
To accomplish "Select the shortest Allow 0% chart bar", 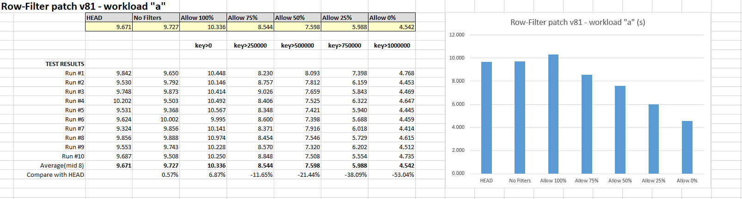I will click(687, 147).
